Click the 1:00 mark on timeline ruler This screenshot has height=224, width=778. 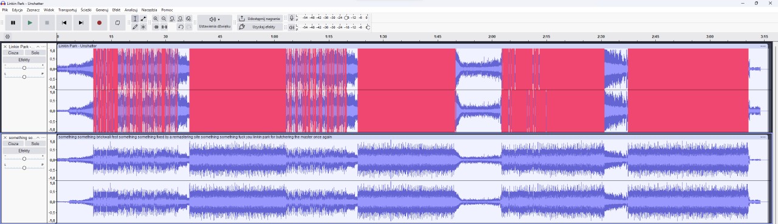(275, 36)
